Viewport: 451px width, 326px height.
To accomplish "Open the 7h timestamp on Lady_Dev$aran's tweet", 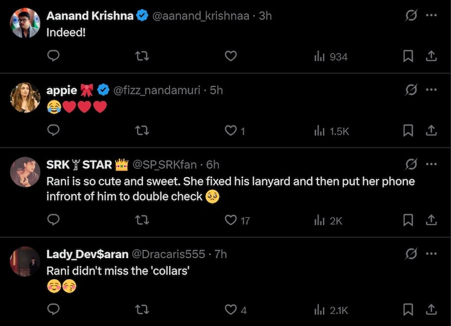I will pyautogui.click(x=220, y=254).
